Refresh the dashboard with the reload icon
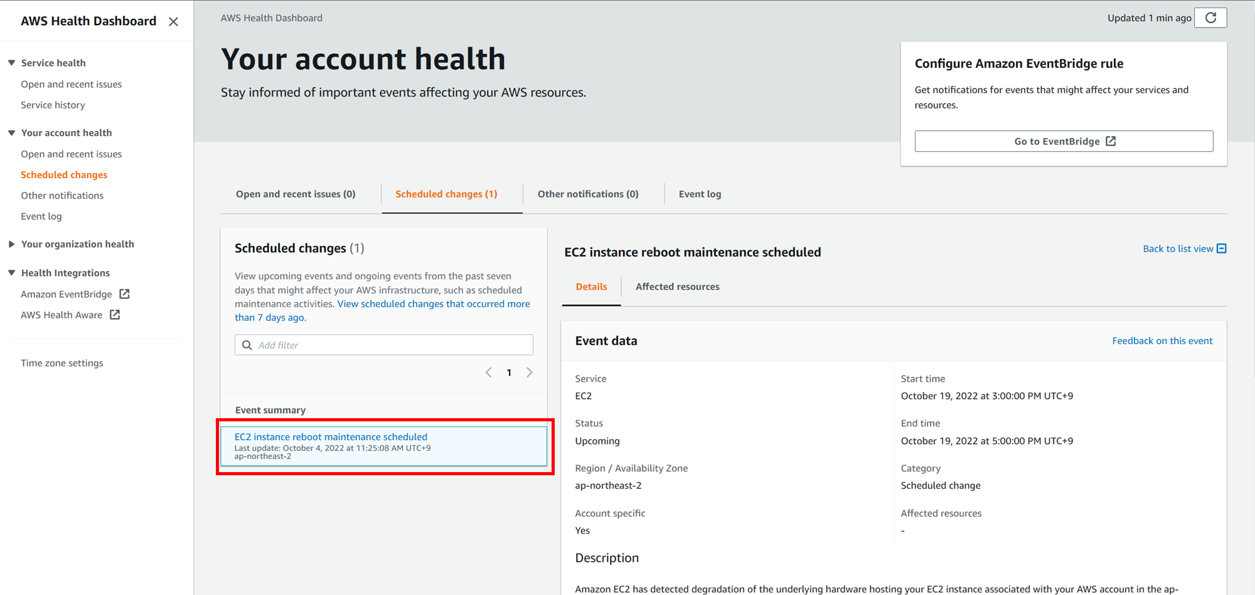This screenshot has height=595, width=1255. [1210, 18]
